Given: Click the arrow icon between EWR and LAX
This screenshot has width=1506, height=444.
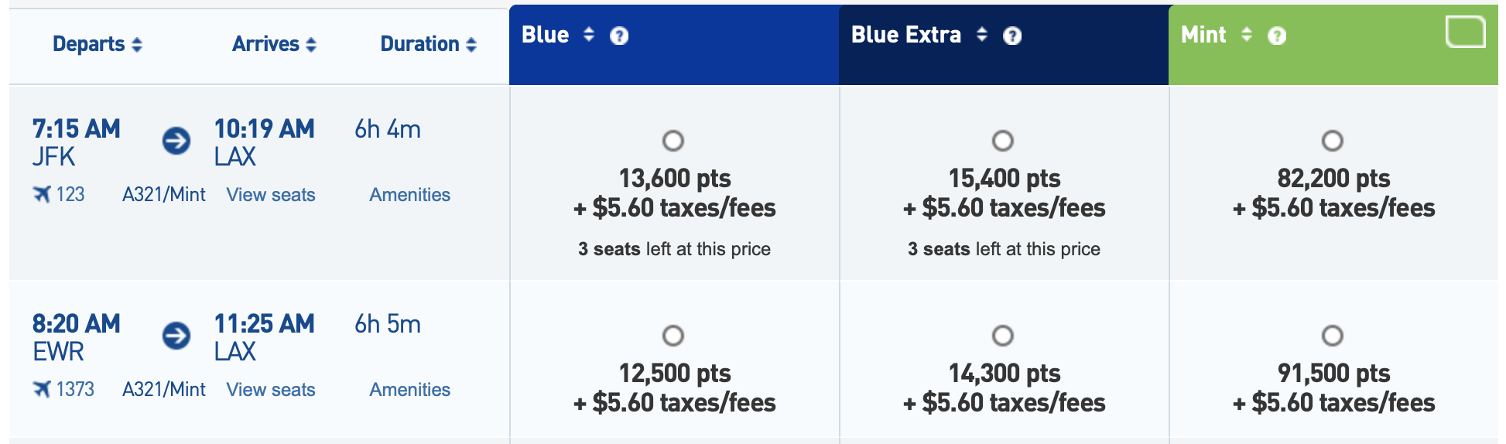Looking at the screenshot, I should (x=176, y=336).
